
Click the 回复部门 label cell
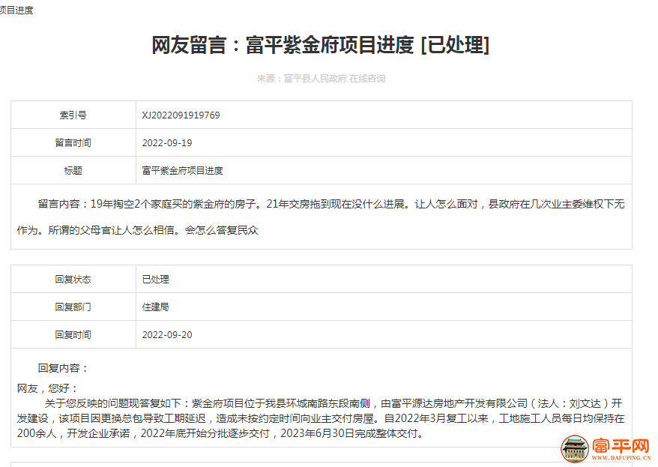point(73,307)
